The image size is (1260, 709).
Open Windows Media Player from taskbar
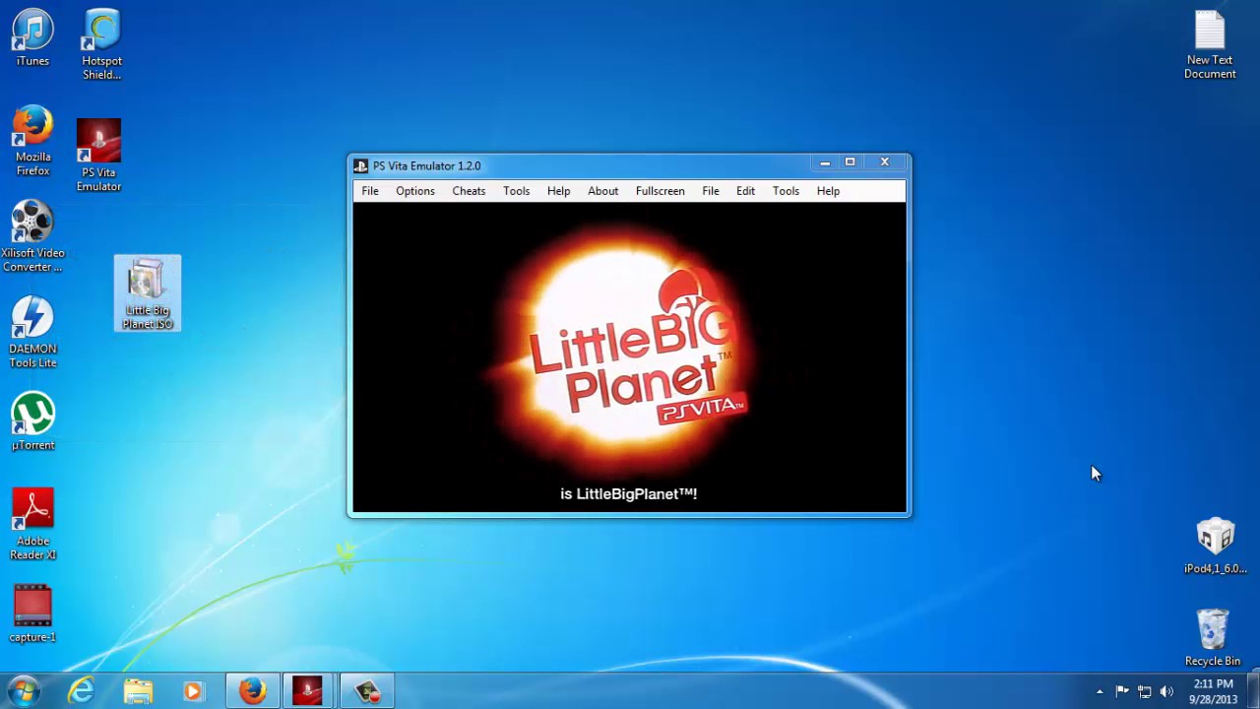(193, 691)
